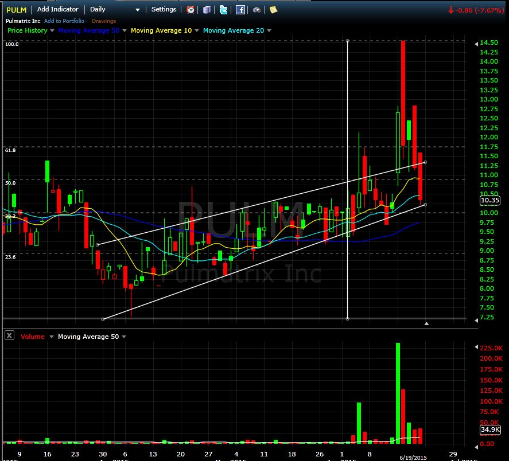The height and width of the screenshot is (461, 509).
Task: Open the Moving Average 10 dropdown
Action: pos(196,31)
